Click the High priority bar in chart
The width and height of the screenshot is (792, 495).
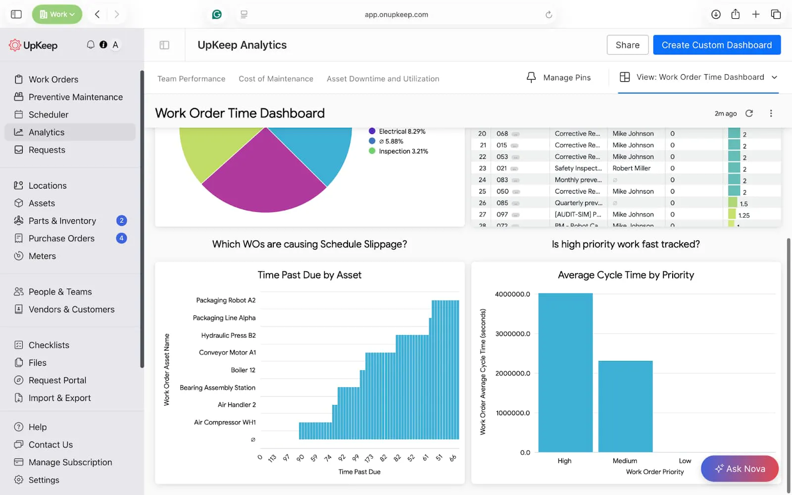565,373
